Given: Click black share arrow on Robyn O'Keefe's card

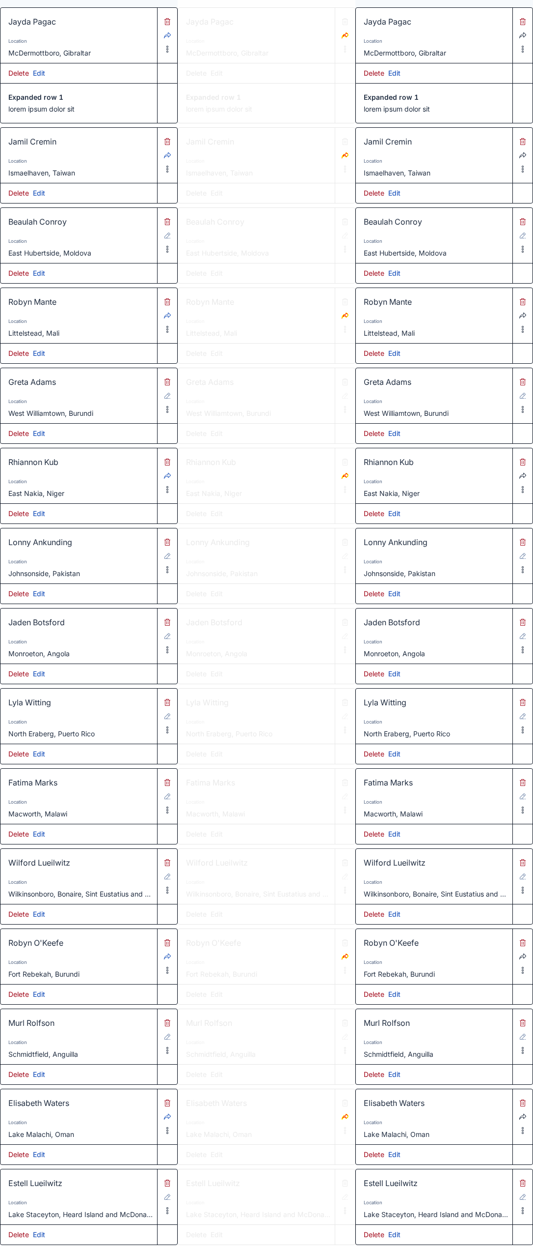Looking at the screenshot, I should pos(523,957).
